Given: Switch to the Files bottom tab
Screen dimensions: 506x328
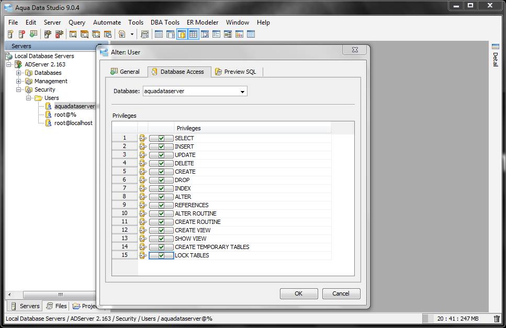Looking at the screenshot, I should (57, 306).
